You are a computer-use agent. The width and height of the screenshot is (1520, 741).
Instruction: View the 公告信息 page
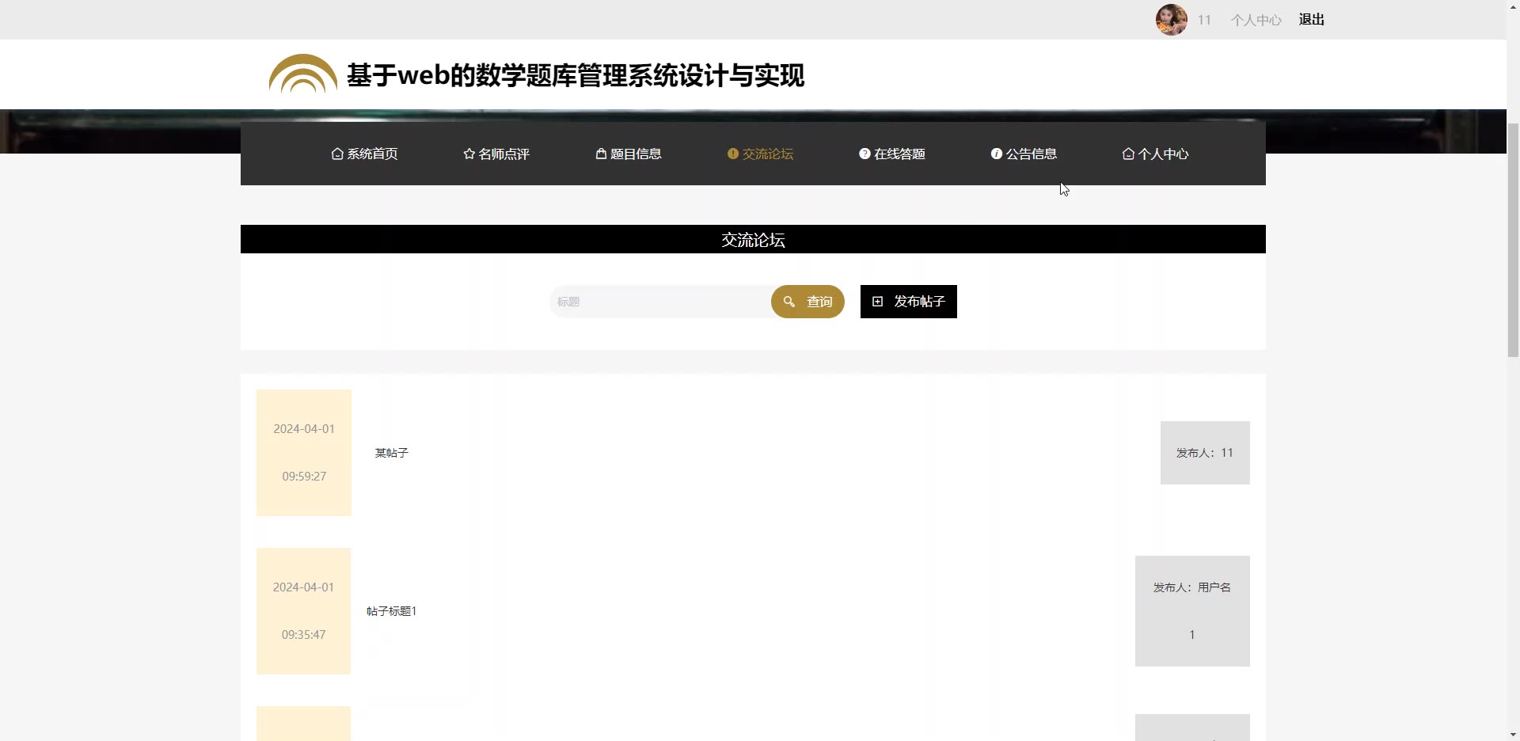pyautogui.click(x=1024, y=154)
